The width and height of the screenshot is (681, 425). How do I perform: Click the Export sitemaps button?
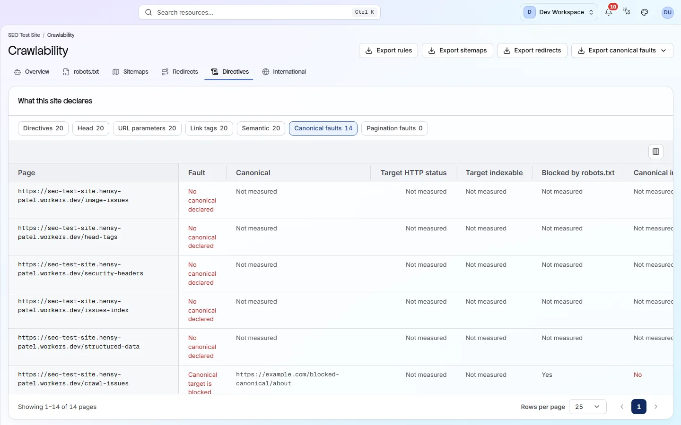click(x=457, y=51)
